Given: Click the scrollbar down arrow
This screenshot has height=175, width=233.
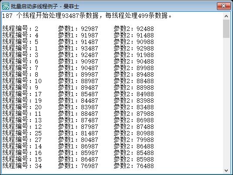Looking at the screenshot, I should coord(226,170).
